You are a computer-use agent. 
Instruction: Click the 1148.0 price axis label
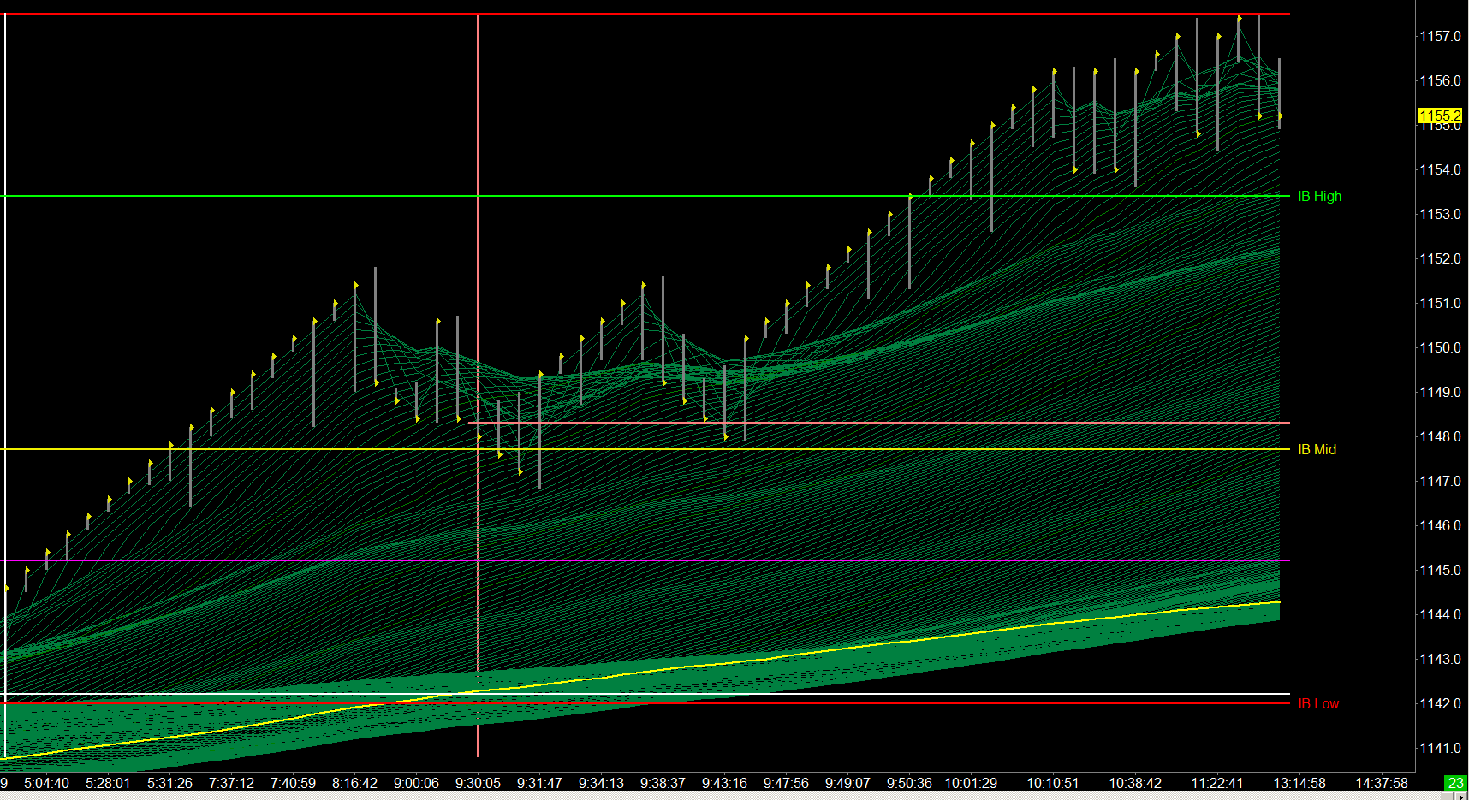(x=1440, y=437)
